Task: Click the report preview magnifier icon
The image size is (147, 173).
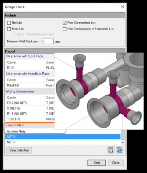Action: click(111, 150)
